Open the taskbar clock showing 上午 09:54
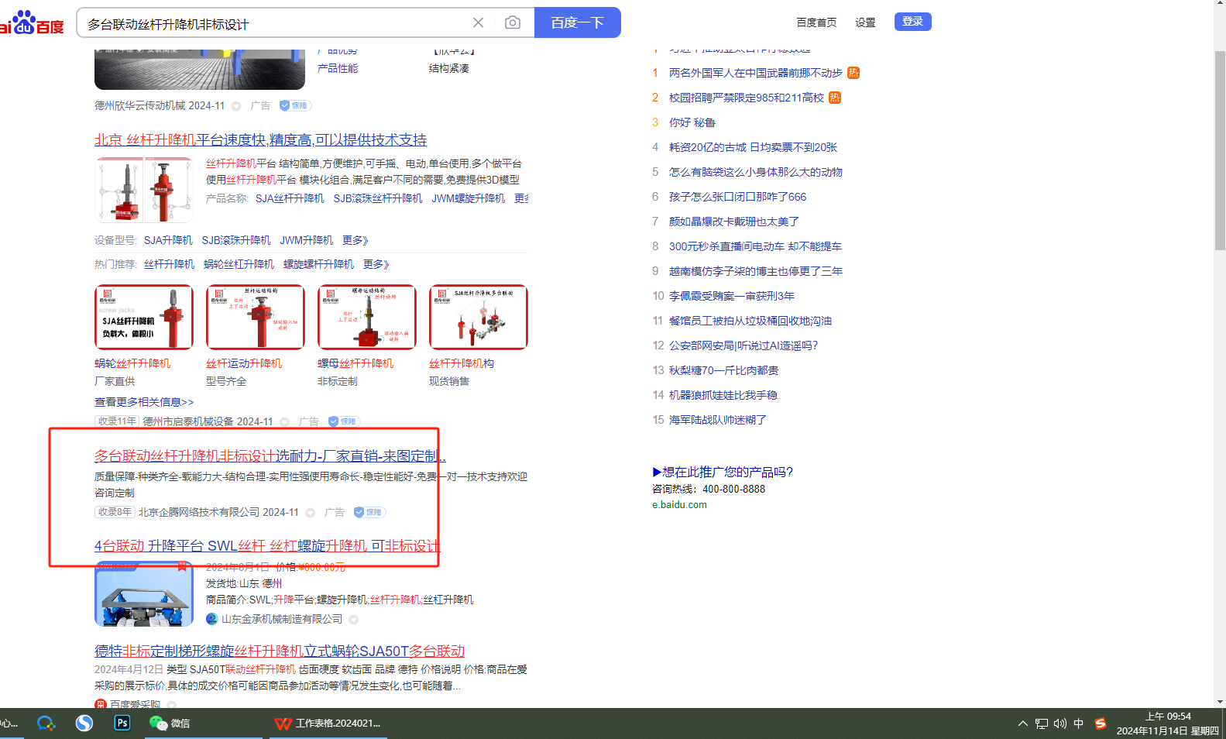1226x739 pixels. coord(1168,724)
